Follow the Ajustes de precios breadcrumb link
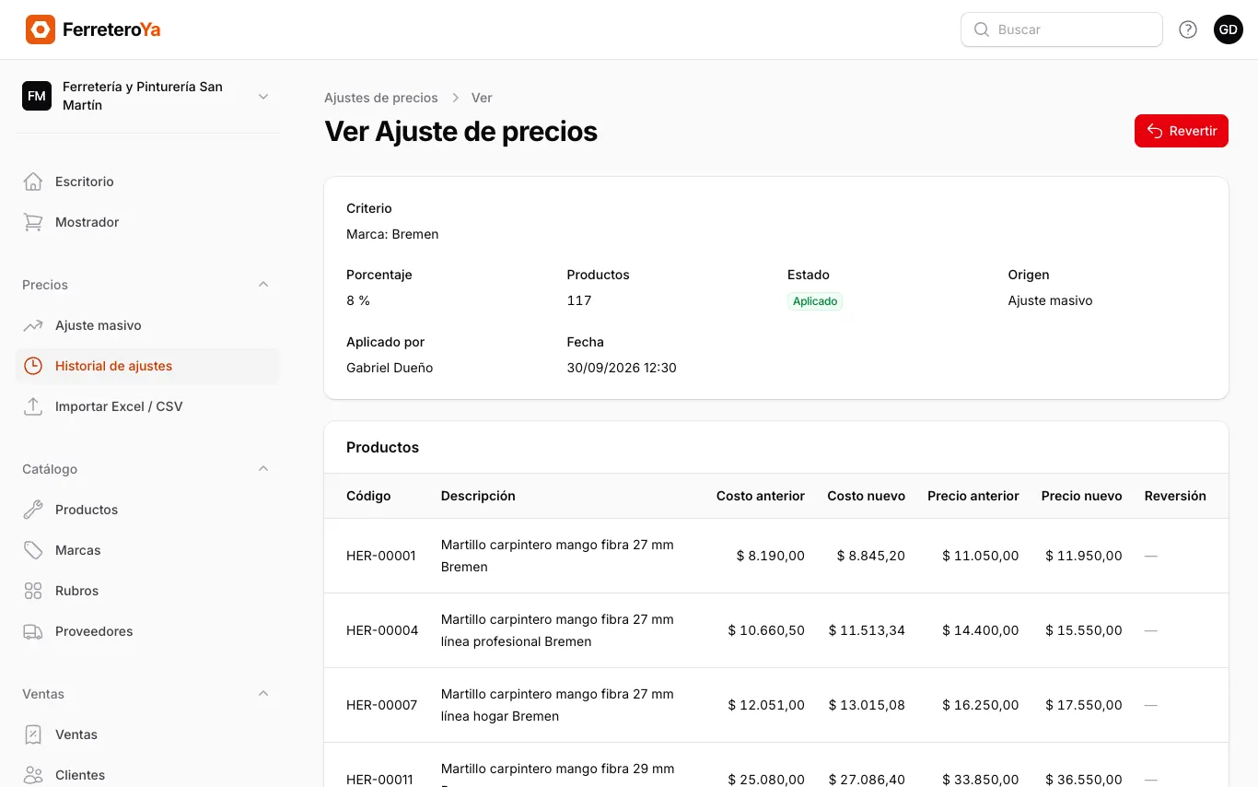The width and height of the screenshot is (1258, 787). [381, 98]
